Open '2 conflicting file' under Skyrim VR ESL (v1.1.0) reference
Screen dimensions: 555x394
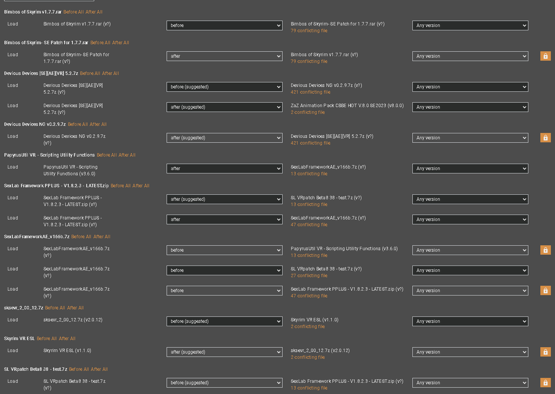[308, 327]
